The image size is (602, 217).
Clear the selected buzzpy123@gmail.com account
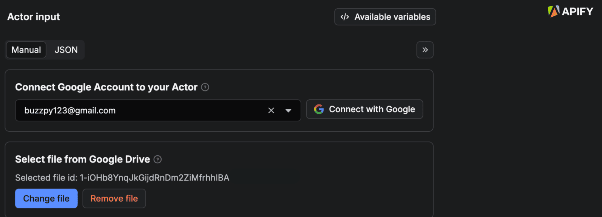pos(271,111)
